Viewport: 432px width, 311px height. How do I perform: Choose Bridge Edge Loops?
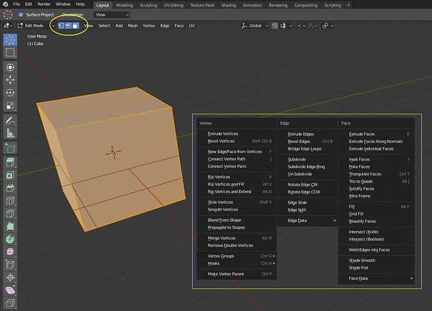pos(307,149)
